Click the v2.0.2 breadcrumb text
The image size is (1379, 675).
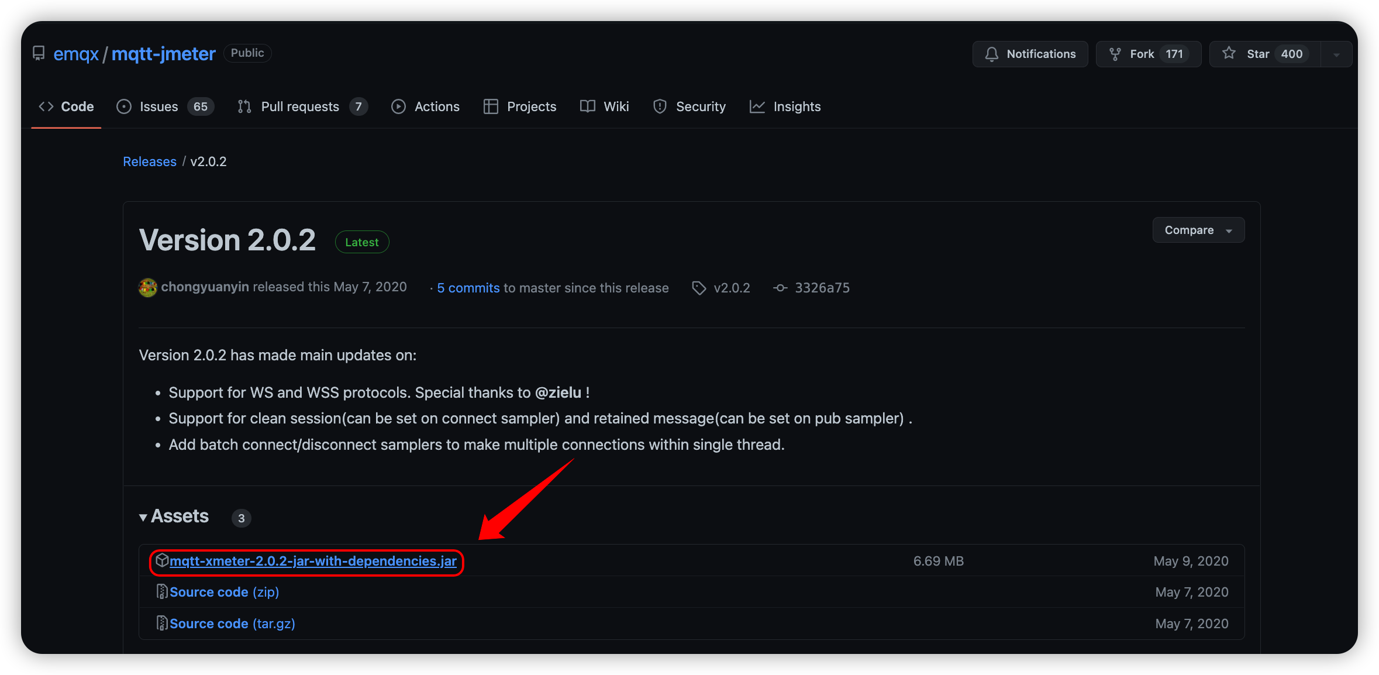[x=208, y=161]
